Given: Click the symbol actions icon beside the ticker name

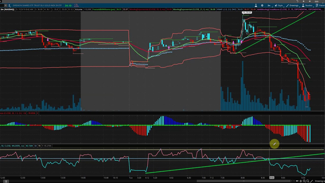Looking at the screenshot, I should click(9, 5).
